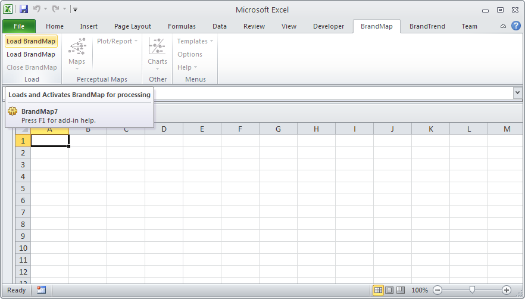
Task: Select column G header
Action: click(x=278, y=129)
